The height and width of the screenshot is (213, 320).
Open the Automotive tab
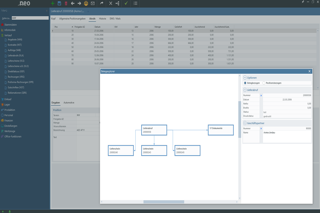(69, 103)
